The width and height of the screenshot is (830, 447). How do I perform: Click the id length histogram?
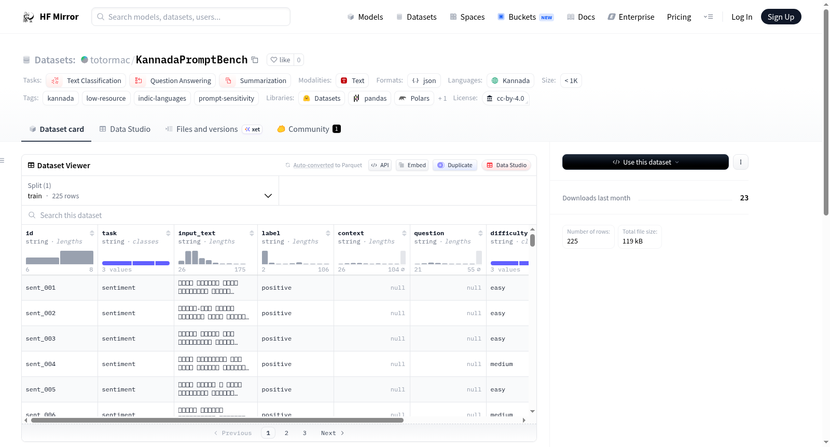coord(60,258)
